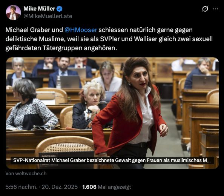Click the post text line ending angehören

click(61, 48)
